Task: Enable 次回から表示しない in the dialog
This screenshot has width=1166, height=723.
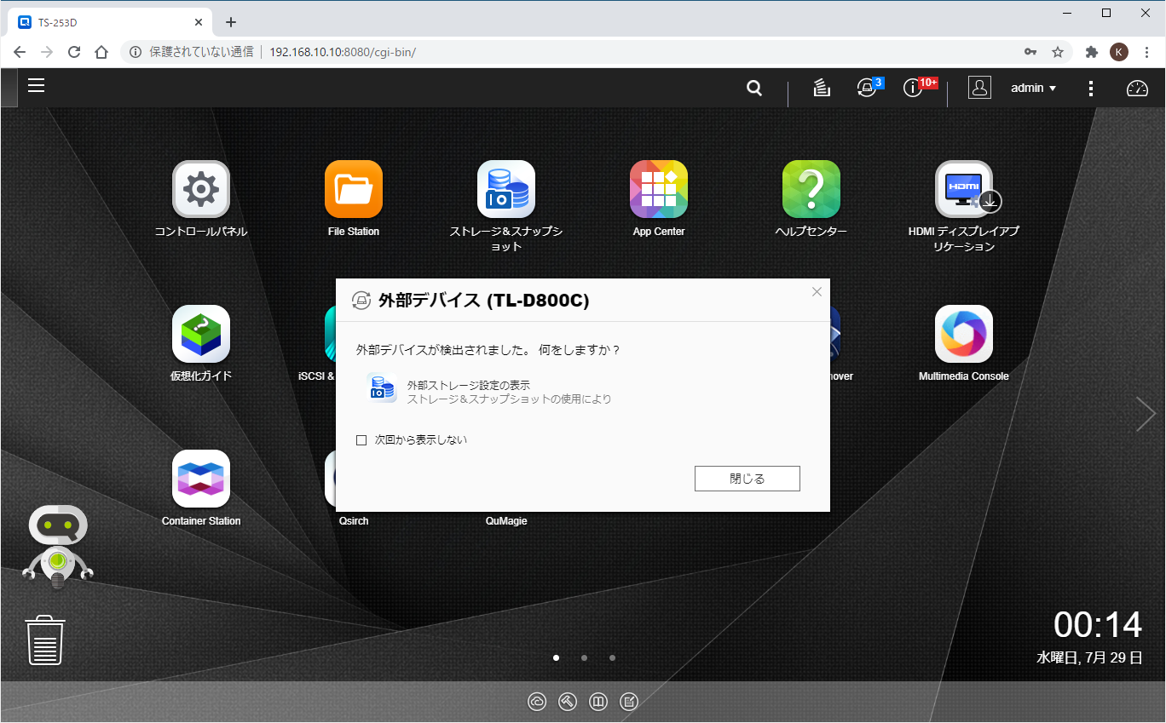Action: (x=361, y=440)
